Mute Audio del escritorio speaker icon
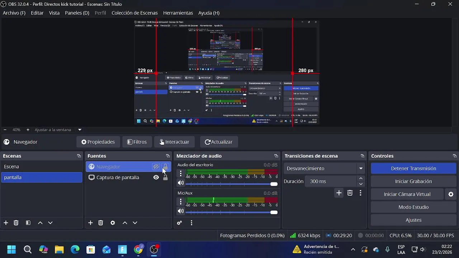459x258 pixels. [181, 183]
